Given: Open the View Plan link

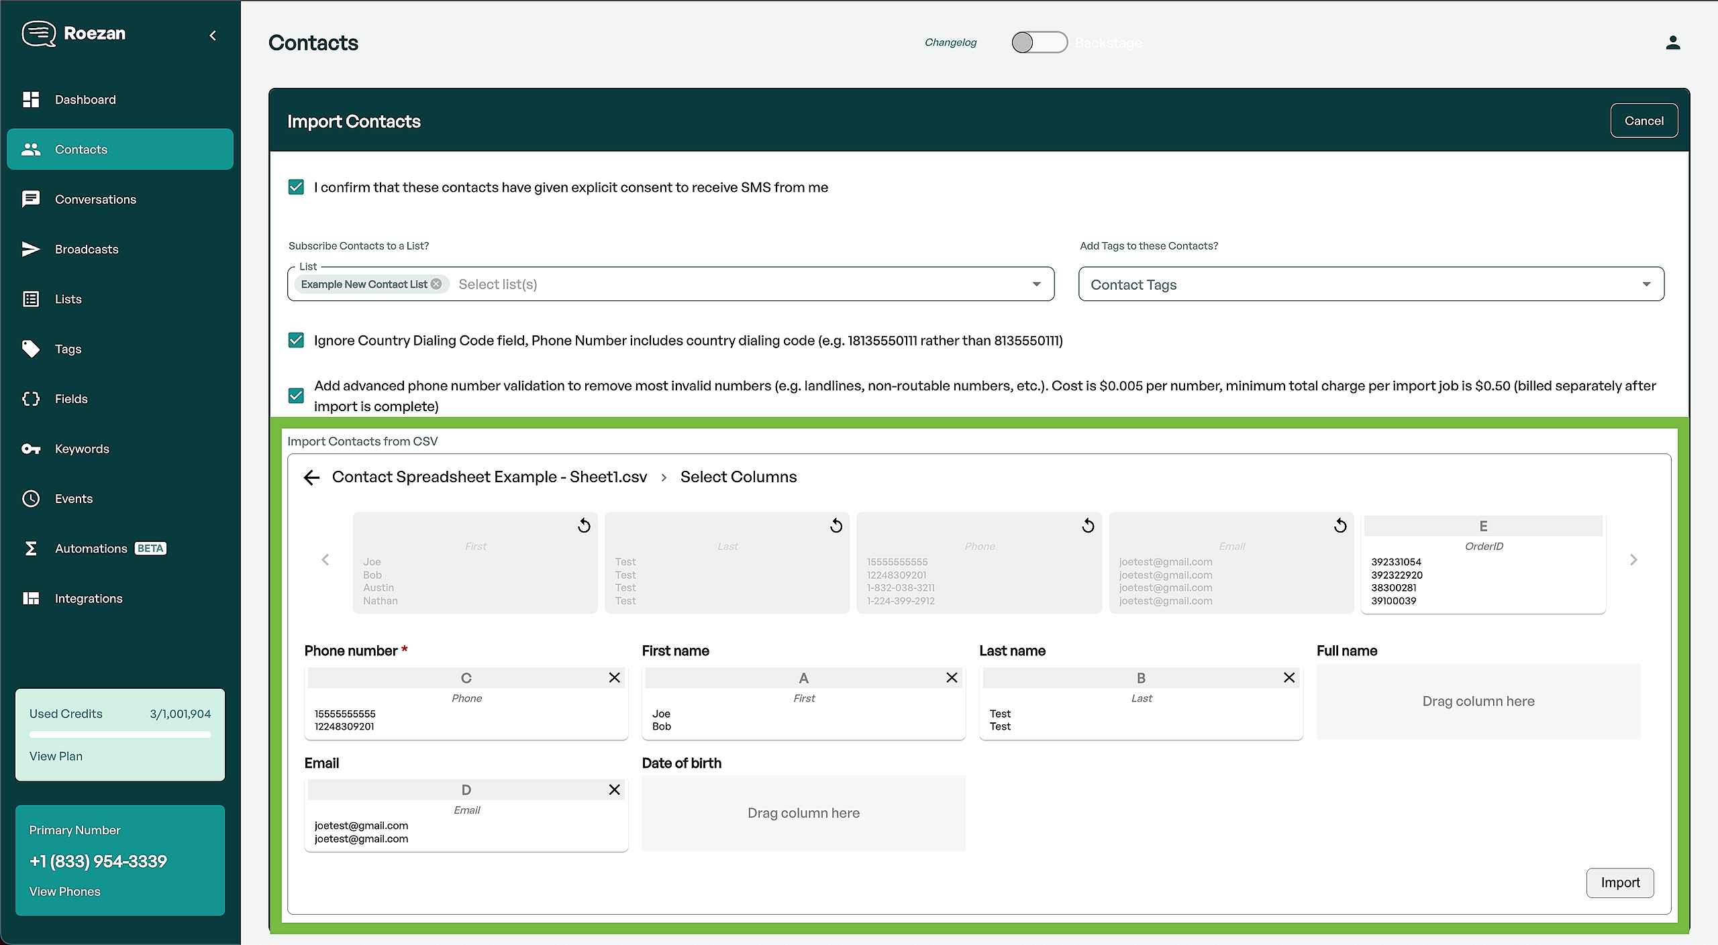Looking at the screenshot, I should pyautogui.click(x=56, y=756).
